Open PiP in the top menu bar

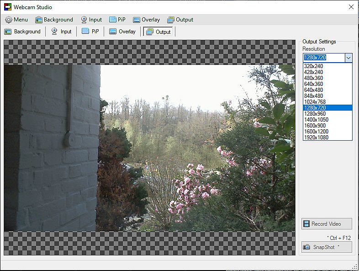[117, 20]
